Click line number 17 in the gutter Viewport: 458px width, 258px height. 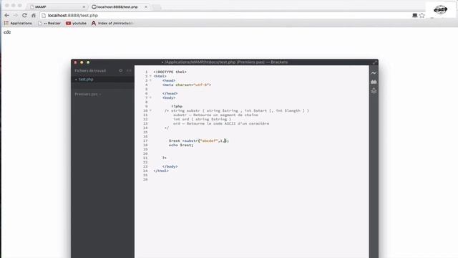(145, 140)
